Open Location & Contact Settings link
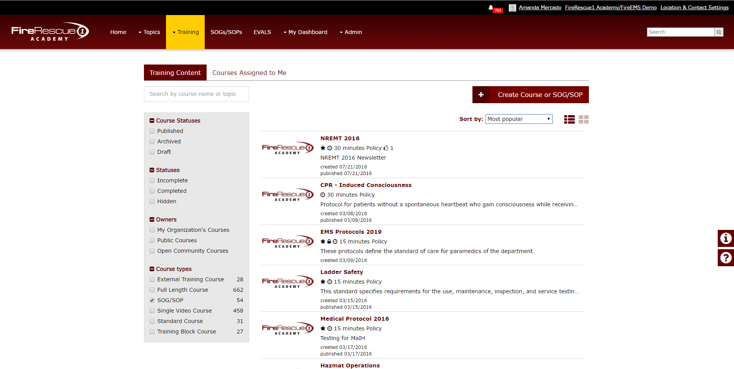Viewport: 734px width, 369px height. [x=695, y=7]
